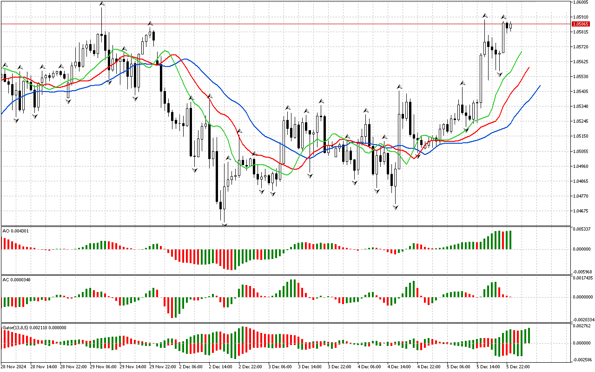The width and height of the screenshot is (595, 372).
Task: Select the 28 Nov 22:00 time label
Action: click(x=73, y=367)
